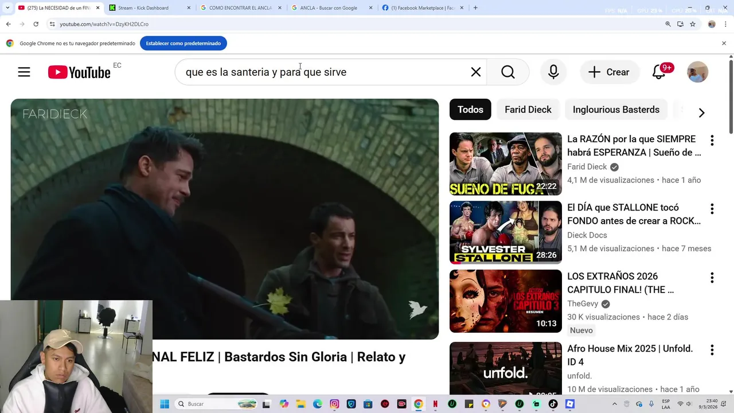Open options for STALLONE video
The height and width of the screenshot is (413, 734).
click(712, 209)
